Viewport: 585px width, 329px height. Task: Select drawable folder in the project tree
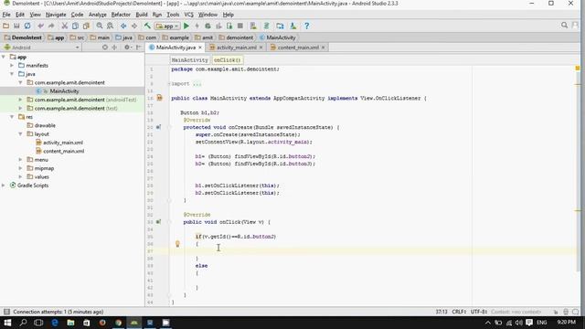[x=45, y=125]
